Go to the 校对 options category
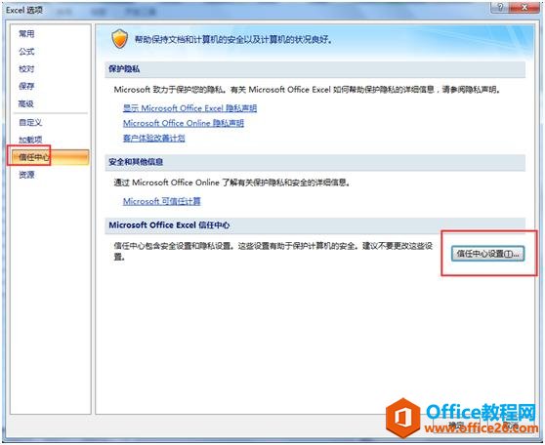Image resolution: width=545 pixels, height=445 pixels. 26,68
